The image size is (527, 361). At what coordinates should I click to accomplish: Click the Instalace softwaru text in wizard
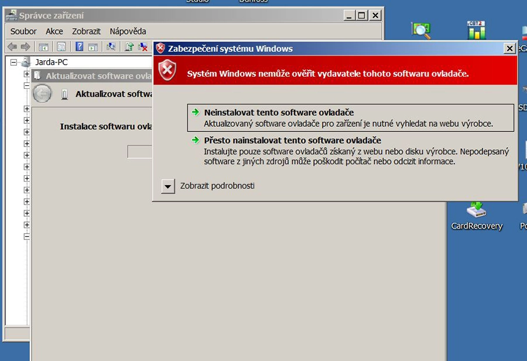(106, 126)
